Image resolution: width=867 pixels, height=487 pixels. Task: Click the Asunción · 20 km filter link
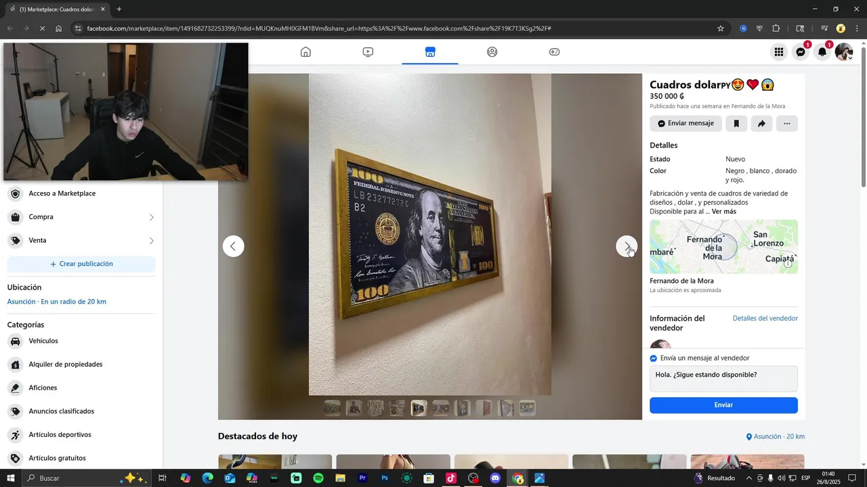point(775,437)
